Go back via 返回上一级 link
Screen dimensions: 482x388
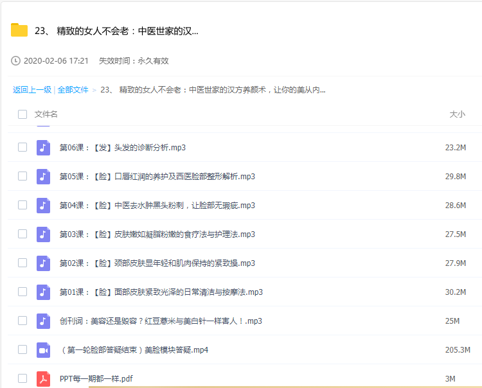point(32,90)
